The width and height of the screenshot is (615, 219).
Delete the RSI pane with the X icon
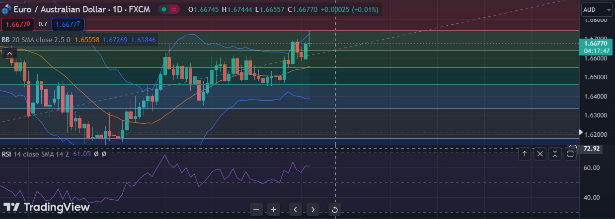[x=540, y=154]
